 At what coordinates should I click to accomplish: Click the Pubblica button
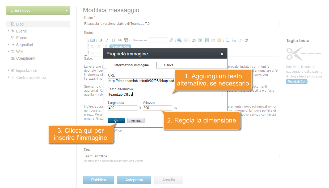tap(99, 180)
